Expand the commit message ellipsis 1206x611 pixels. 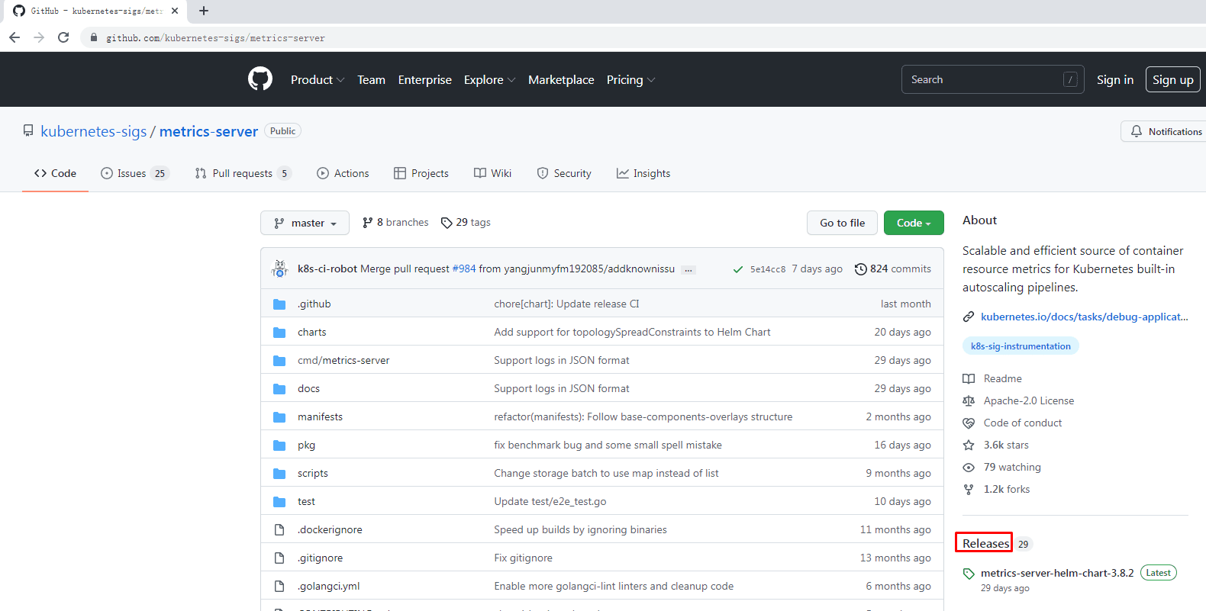pyautogui.click(x=688, y=270)
